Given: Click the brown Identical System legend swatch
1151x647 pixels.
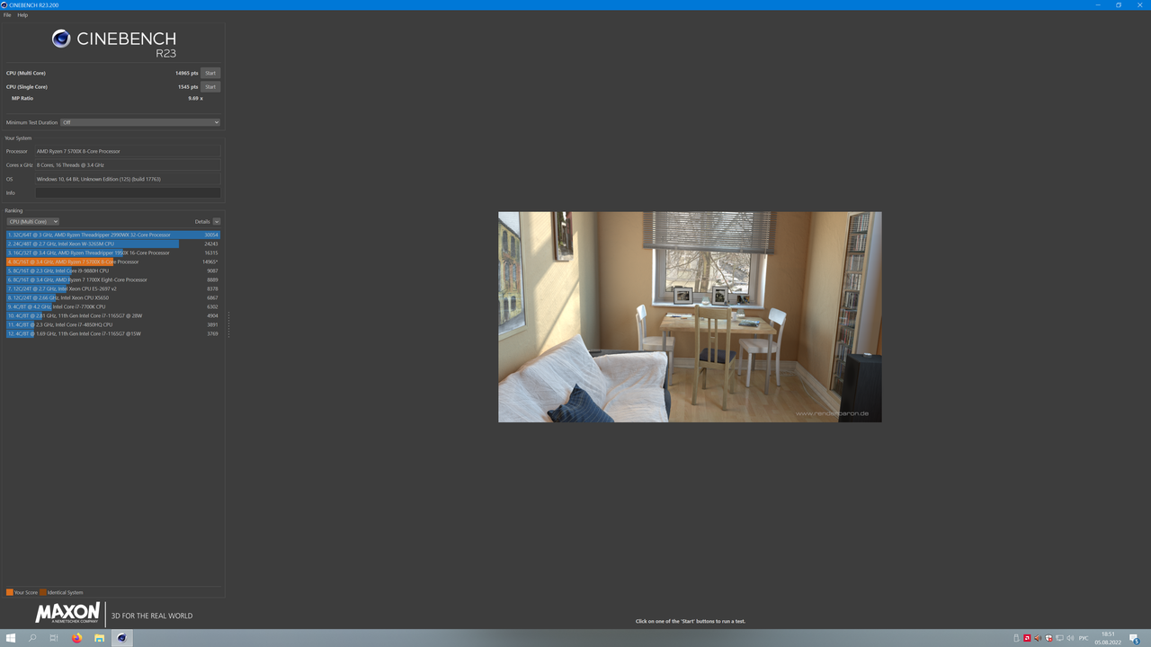Looking at the screenshot, I should (x=43, y=592).
